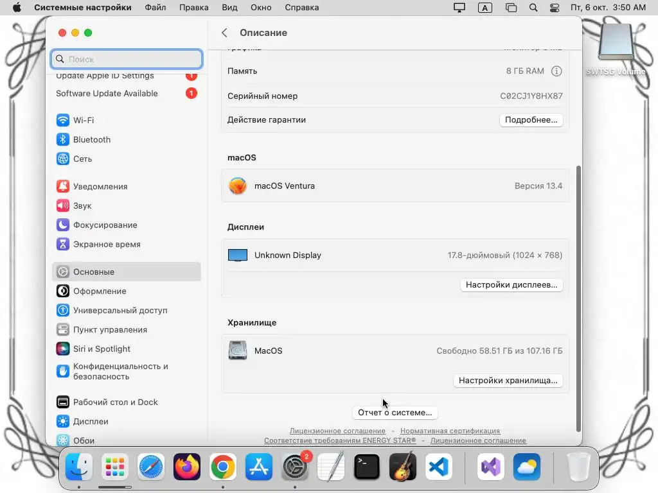
Task: Click the macOS Ventura row
Action: (395, 186)
